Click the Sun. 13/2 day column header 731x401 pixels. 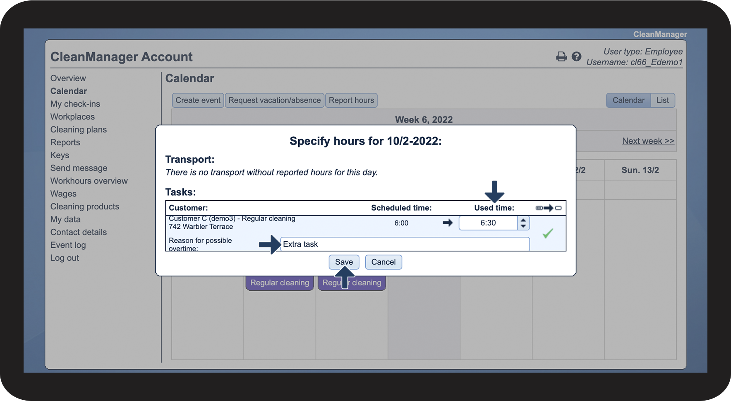coord(640,170)
